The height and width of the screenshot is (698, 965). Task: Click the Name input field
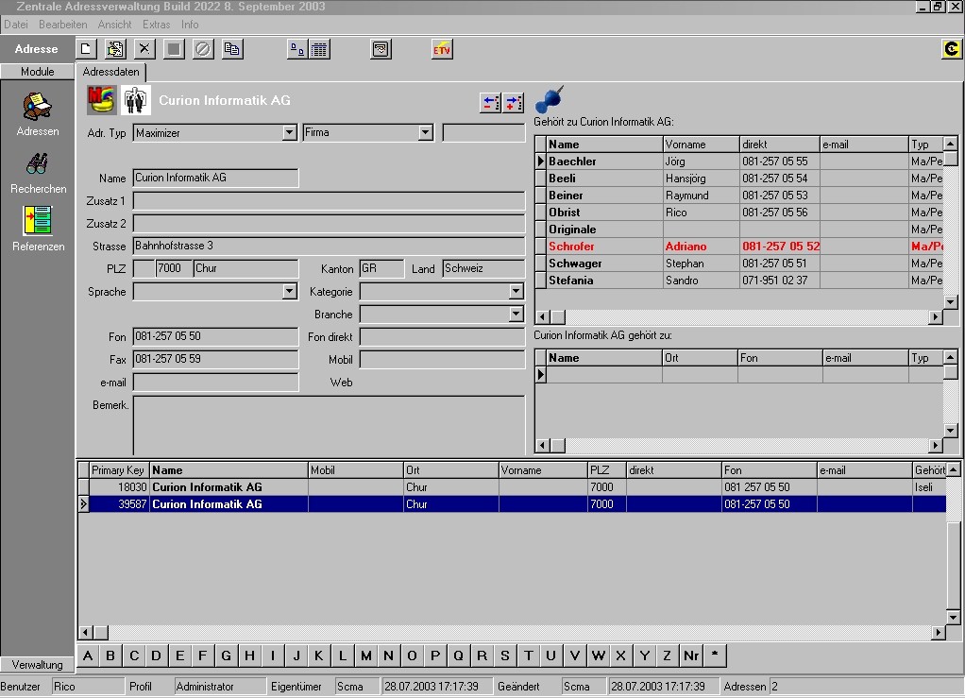215,178
